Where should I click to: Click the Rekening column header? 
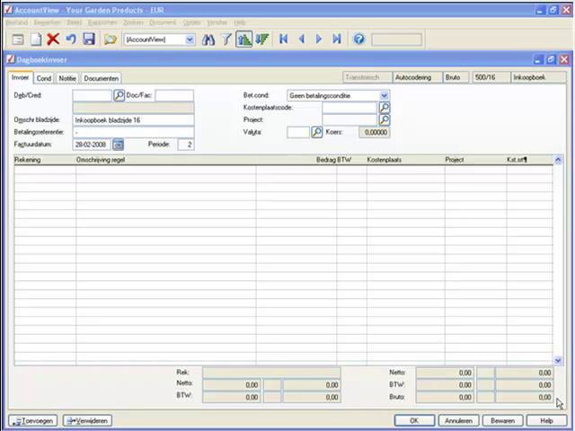(45, 160)
